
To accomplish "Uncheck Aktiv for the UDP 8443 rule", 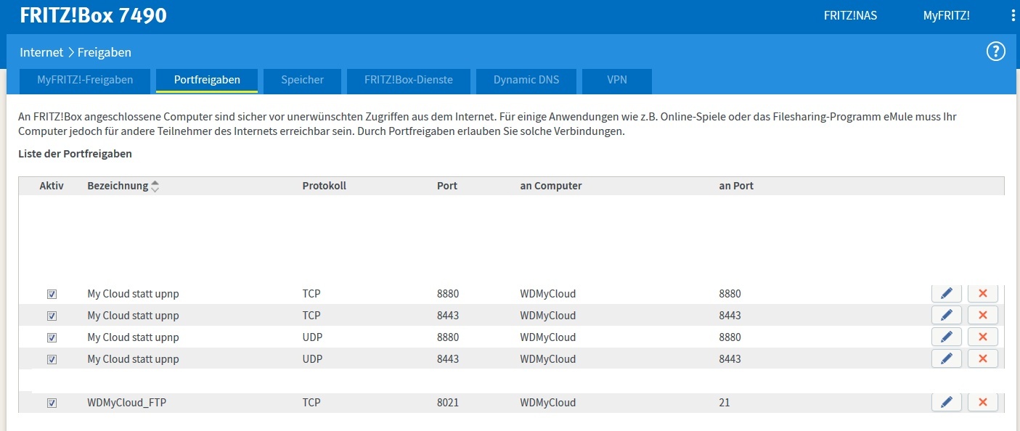I will pyautogui.click(x=52, y=359).
